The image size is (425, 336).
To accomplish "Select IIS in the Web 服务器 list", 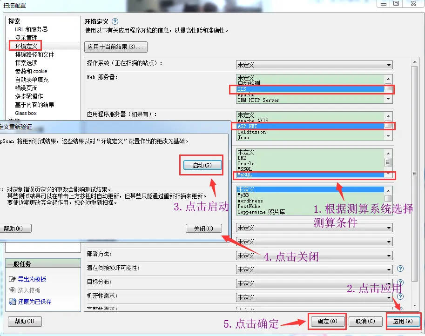I will pos(310,89).
